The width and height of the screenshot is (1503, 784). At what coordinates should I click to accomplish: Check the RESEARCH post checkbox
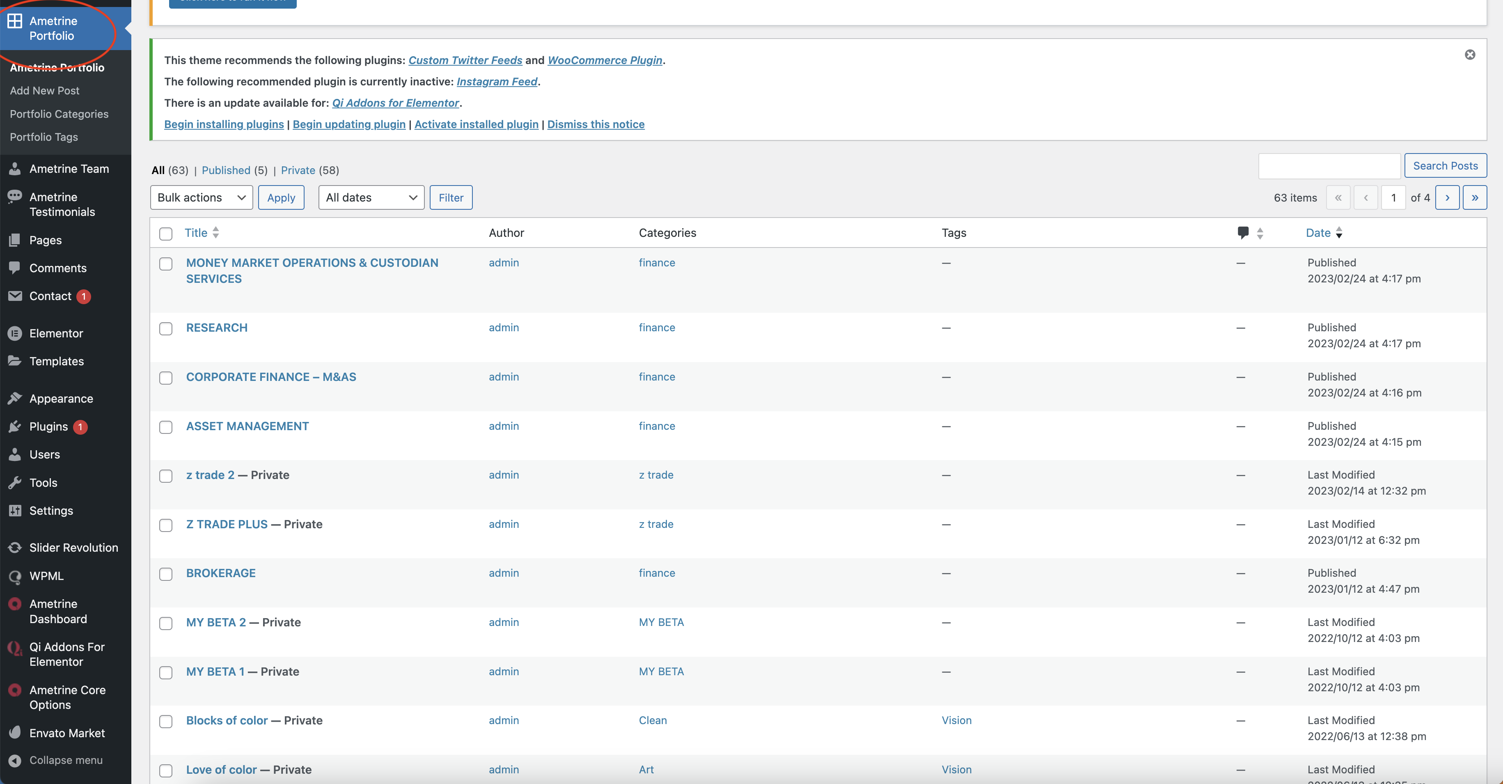(166, 329)
